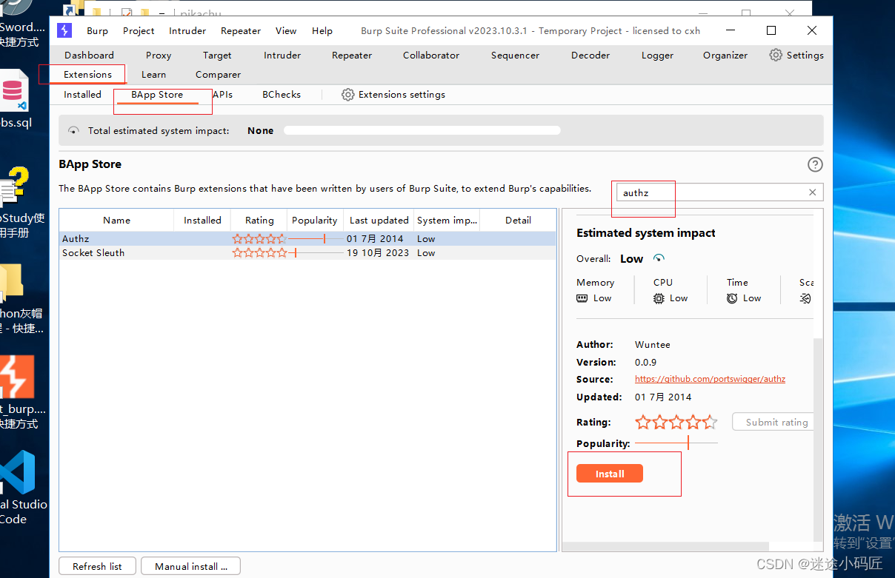Select the Extensions tab
895x578 pixels.
click(87, 74)
